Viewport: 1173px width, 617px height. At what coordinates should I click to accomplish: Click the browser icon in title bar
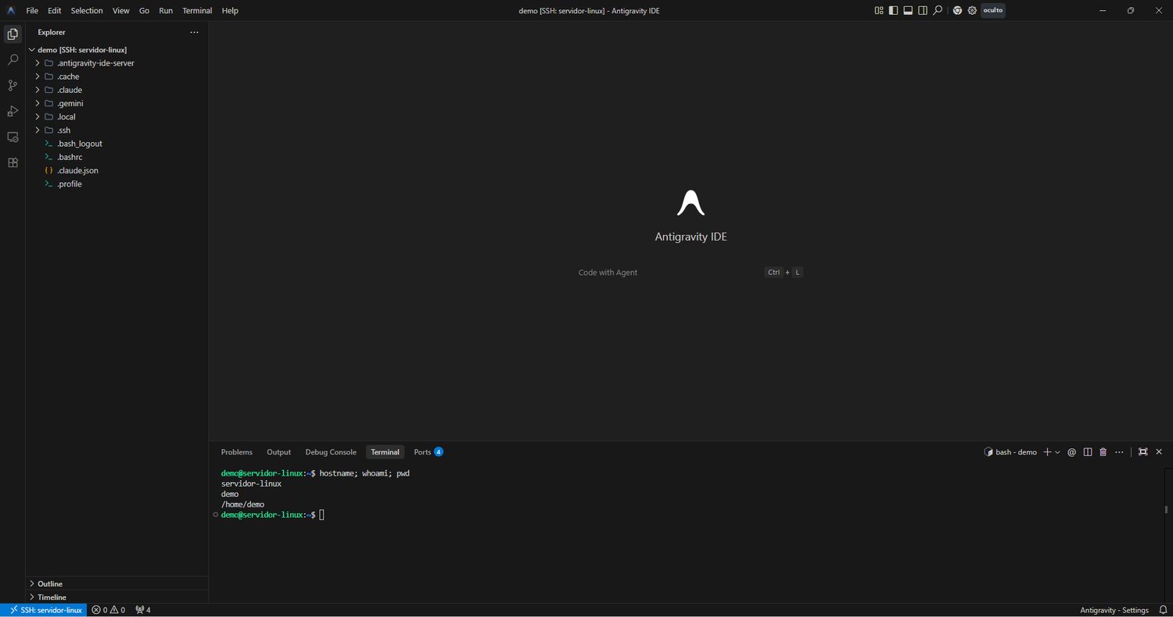[957, 11]
